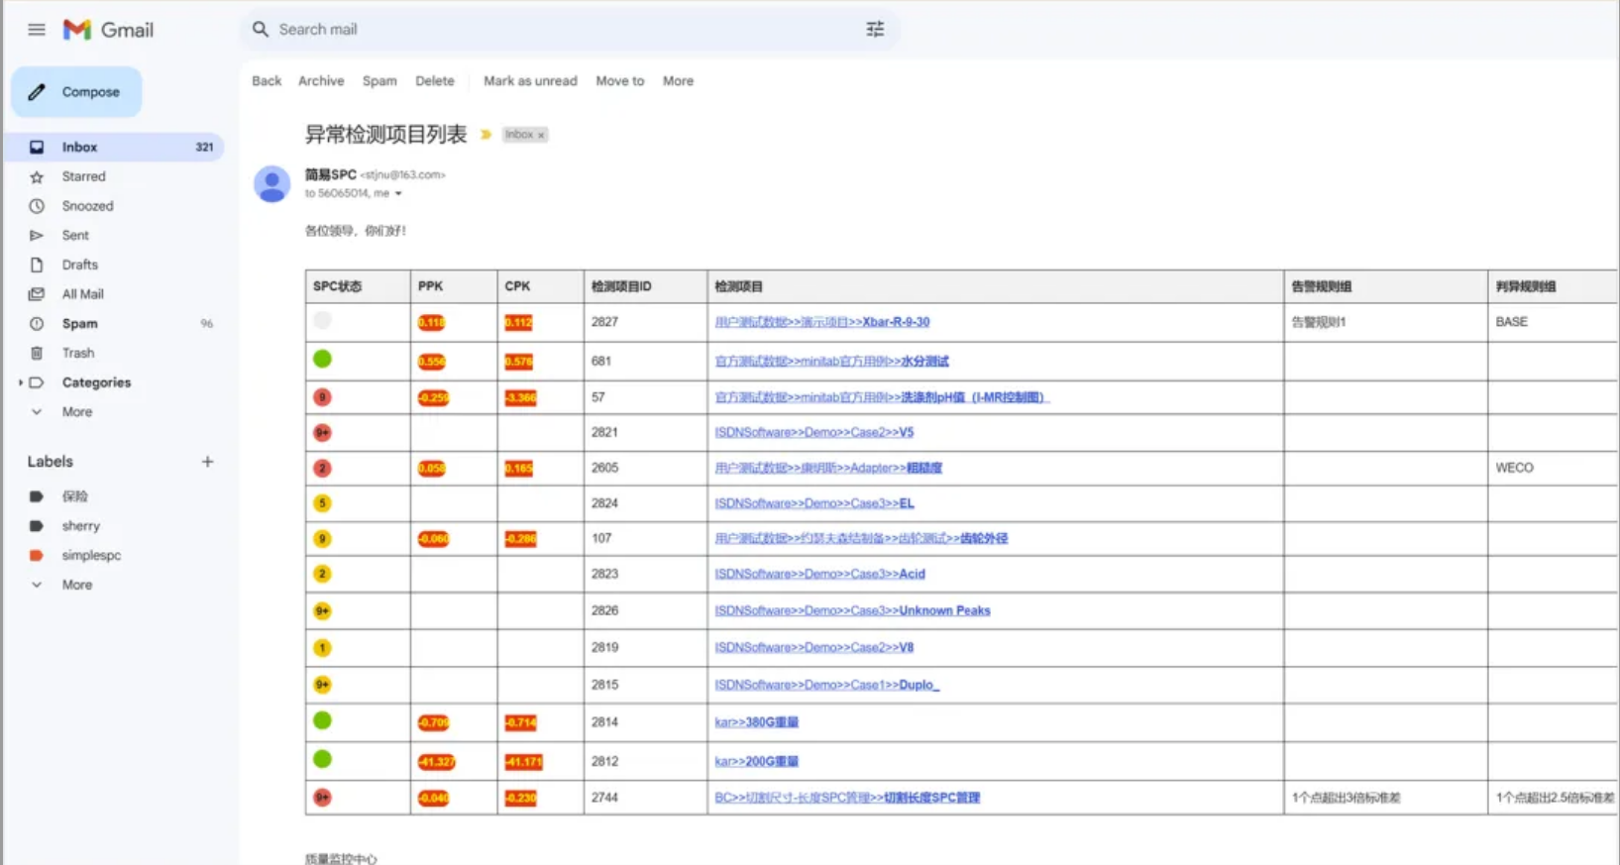The width and height of the screenshot is (1620, 865).
Task: Click the Starred star icon
Action: 37,177
